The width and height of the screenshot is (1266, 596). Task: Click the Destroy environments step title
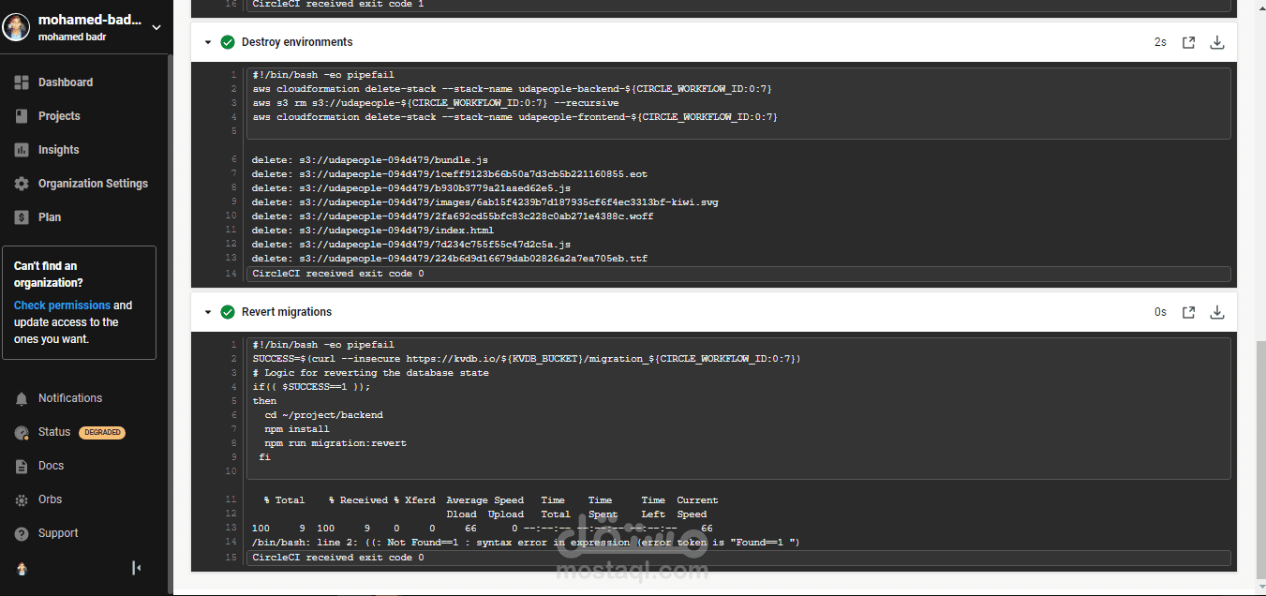coord(297,42)
